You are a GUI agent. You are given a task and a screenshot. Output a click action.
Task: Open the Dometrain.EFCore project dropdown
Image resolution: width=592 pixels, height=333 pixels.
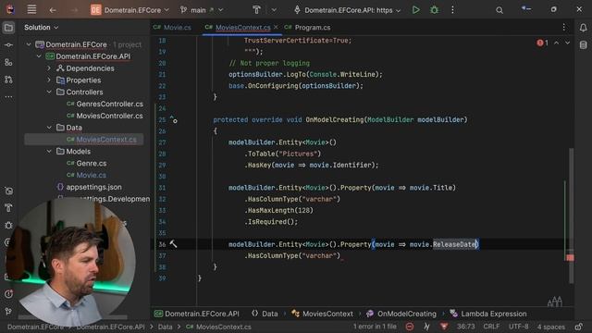click(x=129, y=10)
